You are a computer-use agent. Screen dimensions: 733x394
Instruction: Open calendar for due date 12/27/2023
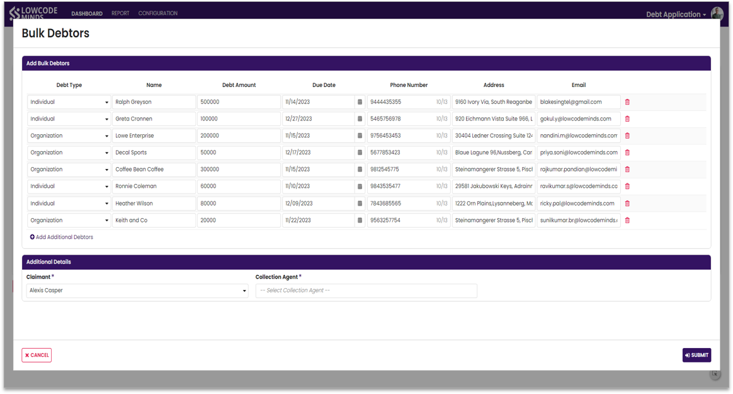(360, 119)
